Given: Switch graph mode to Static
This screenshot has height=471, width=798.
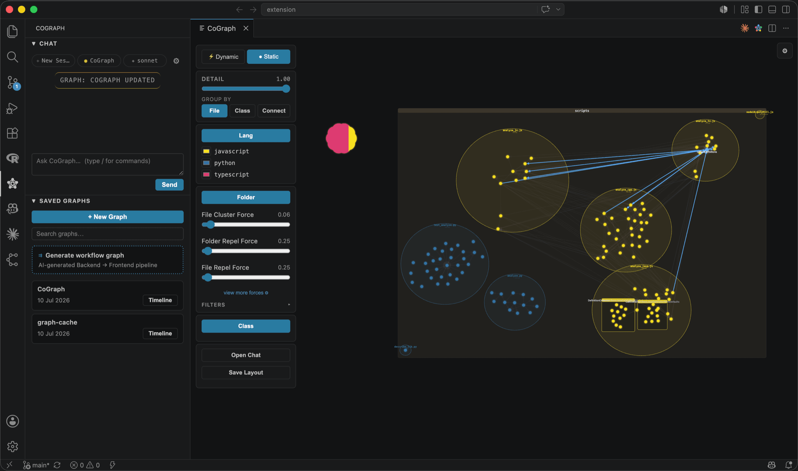Looking at the screenshot, I should (x=269, y=57).
